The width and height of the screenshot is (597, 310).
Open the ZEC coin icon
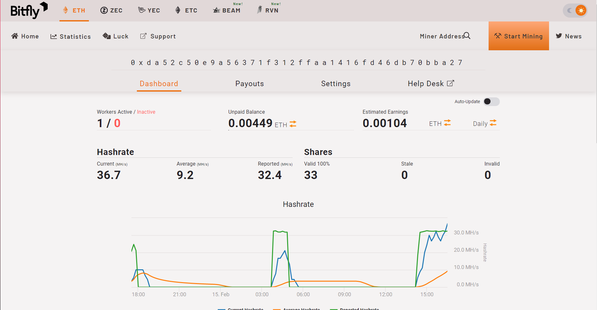tap(104, 11)
